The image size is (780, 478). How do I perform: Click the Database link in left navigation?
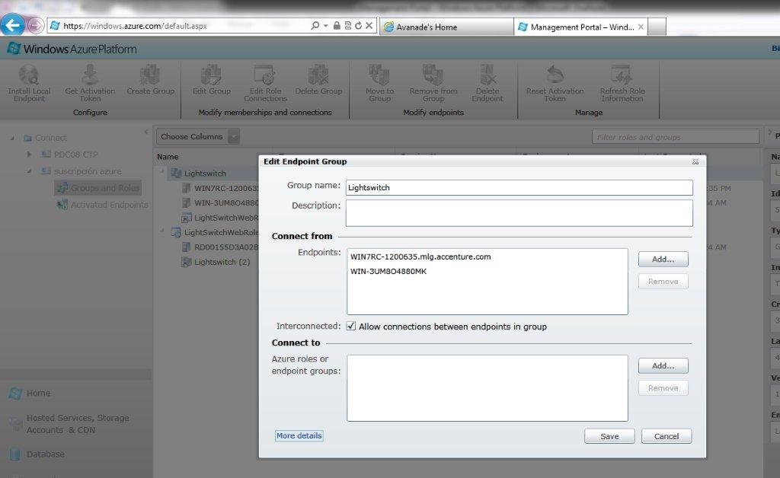tap(45, 454)
